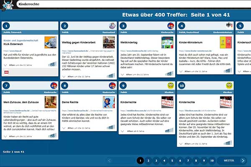
Task: Click the search engine logo in top-left corner
Action: (x=8, y=5)
